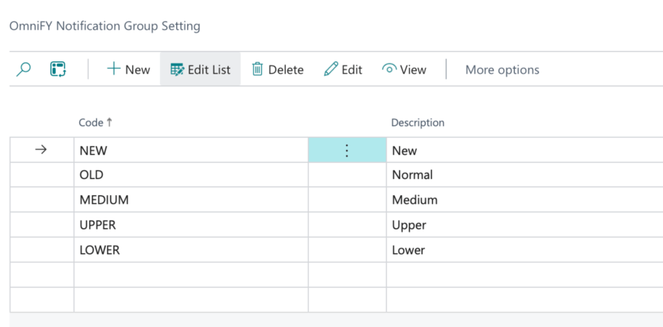663x327 pixels.
Task: Delete the selected record
Action: (x=278, y=69)
